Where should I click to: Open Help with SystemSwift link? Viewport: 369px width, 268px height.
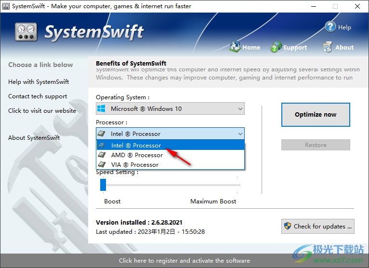(39, 82)
